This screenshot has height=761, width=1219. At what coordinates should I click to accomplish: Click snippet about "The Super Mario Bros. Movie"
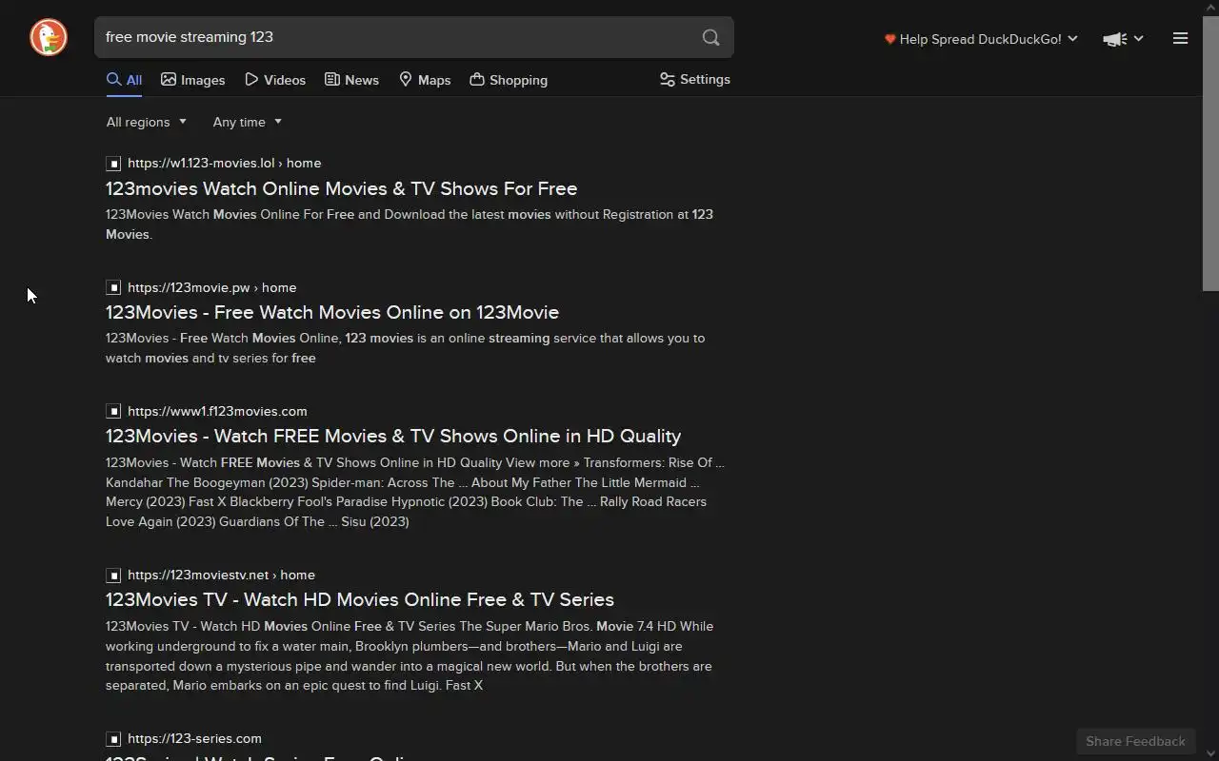coord(410,655)
